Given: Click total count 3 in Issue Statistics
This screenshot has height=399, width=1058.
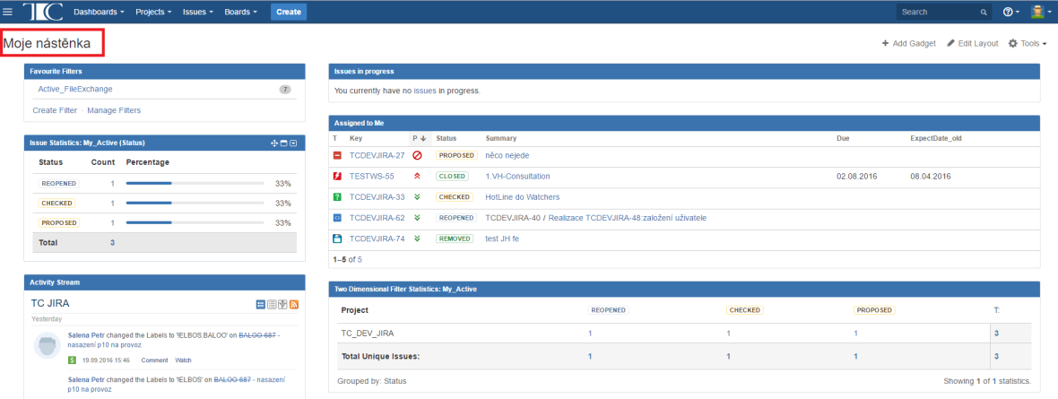Looking at the screenshot, I should pyautogui.click(x=113, y=242).
